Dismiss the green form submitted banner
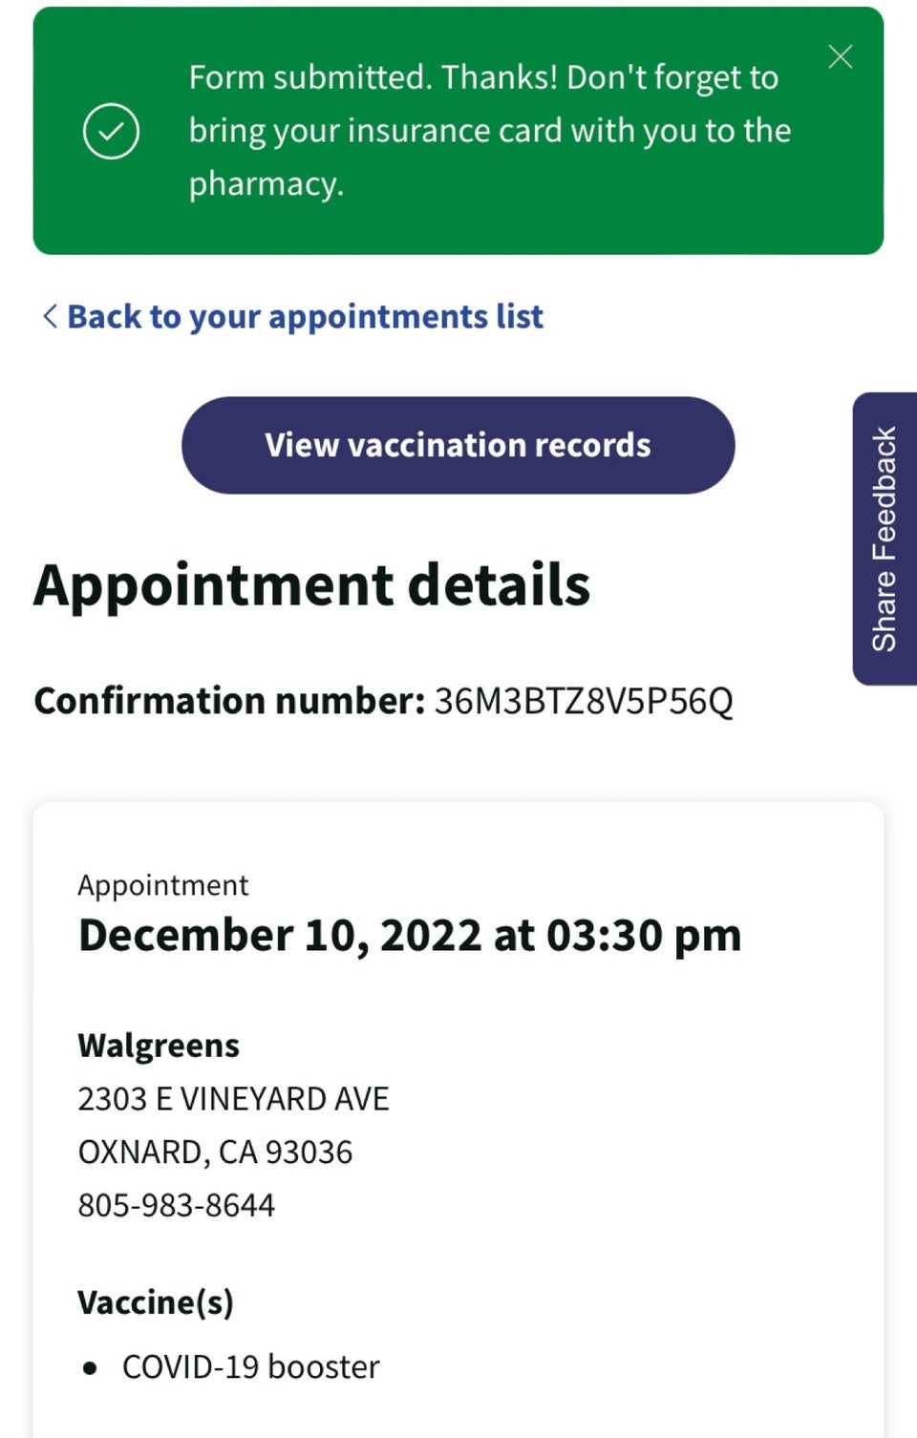 (840, 57)
